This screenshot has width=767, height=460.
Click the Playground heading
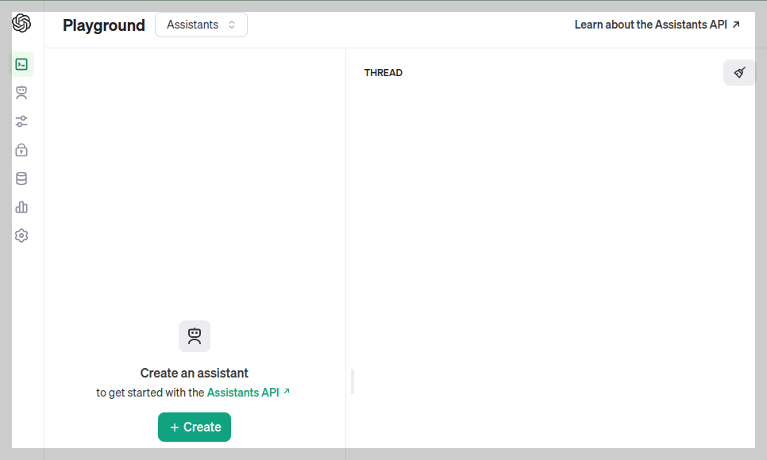pos(104,25)
